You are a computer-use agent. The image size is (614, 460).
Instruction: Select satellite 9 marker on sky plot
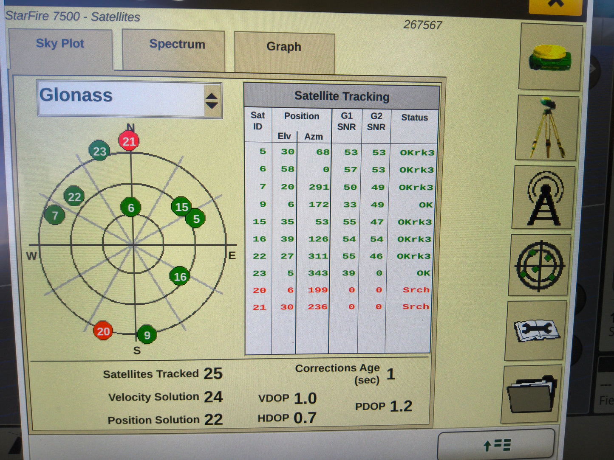pyautogui.click(x=147, y=335)
